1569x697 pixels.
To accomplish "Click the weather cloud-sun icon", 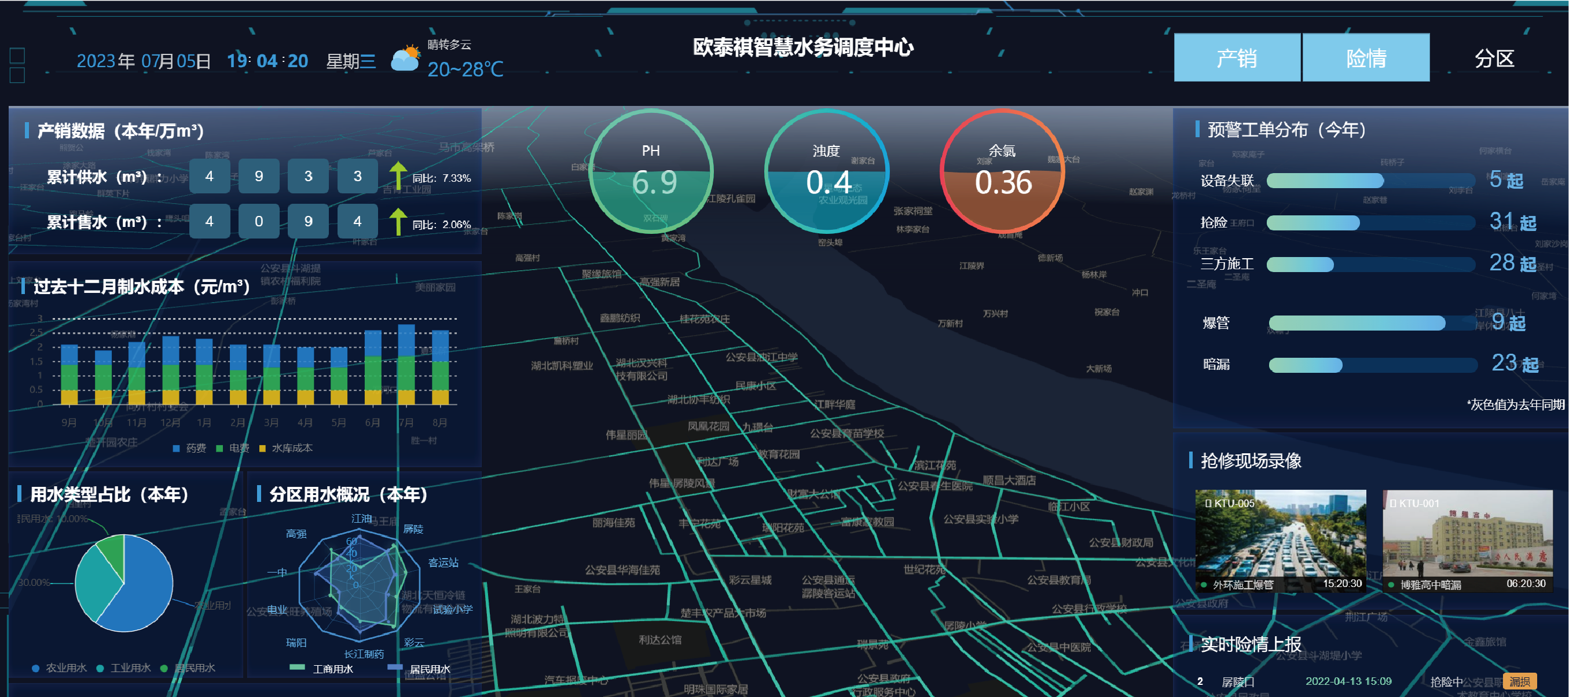I will 406,58.
